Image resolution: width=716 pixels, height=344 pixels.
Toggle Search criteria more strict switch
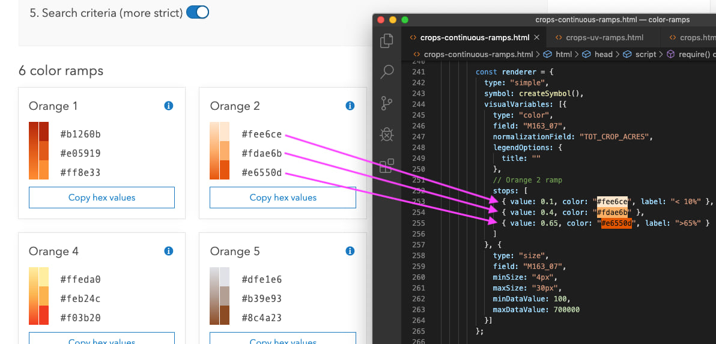pos(198,13)
